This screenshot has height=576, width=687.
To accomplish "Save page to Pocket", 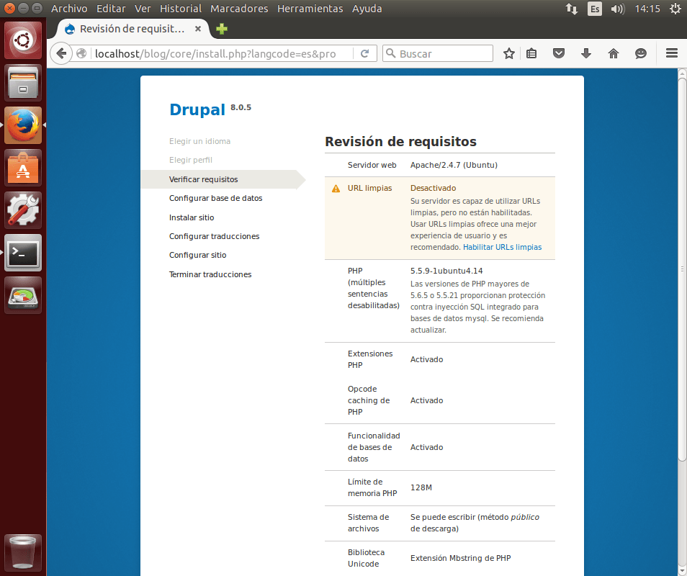I will click(559, 53).
